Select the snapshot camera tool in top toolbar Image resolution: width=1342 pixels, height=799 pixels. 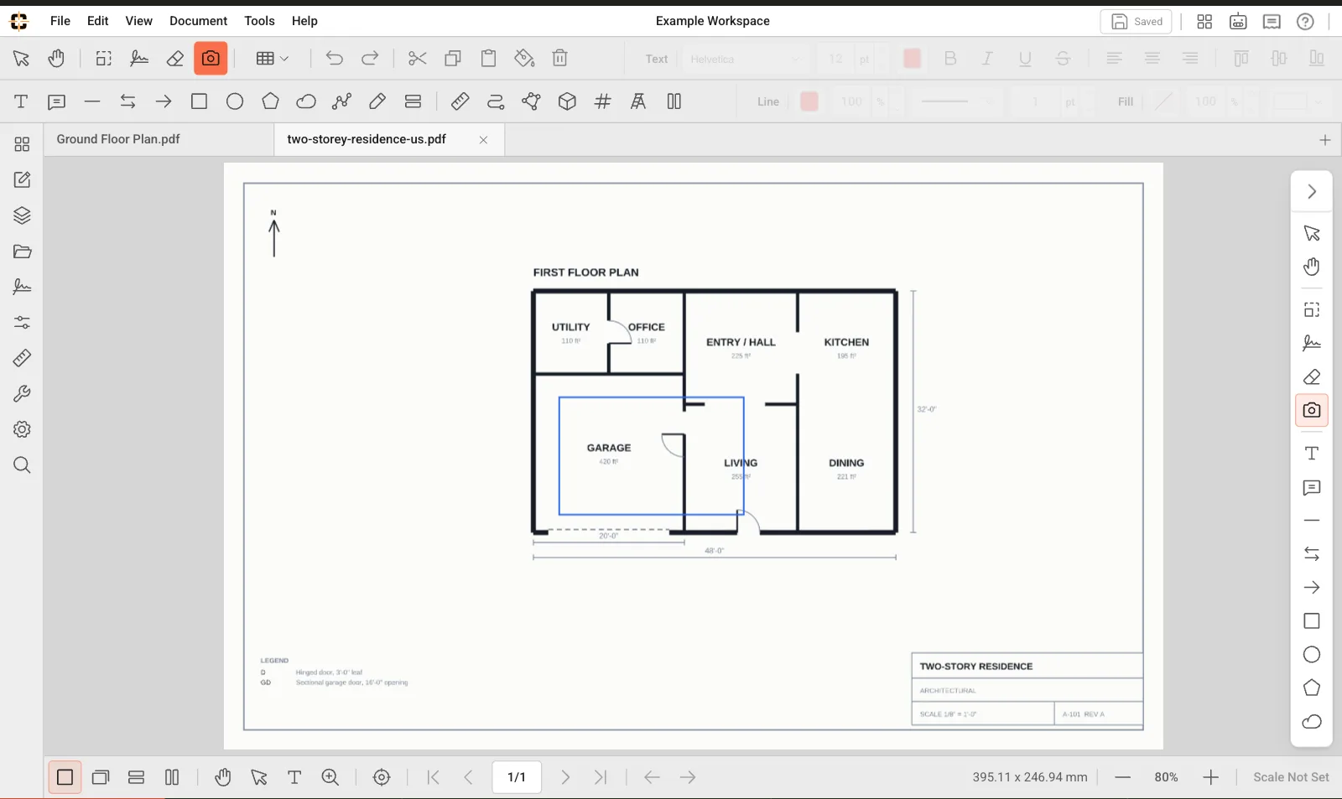coord(211,59)
